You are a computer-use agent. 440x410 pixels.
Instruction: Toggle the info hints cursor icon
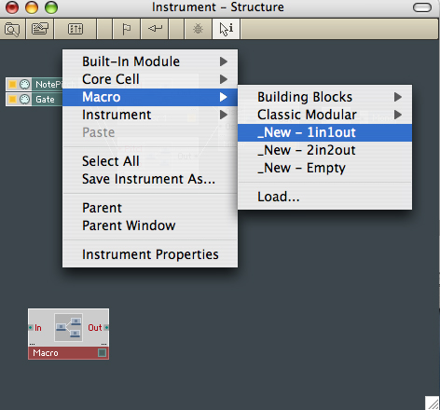click(227, 29)
